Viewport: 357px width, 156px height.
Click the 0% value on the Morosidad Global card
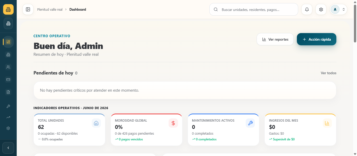click(119, 127)
